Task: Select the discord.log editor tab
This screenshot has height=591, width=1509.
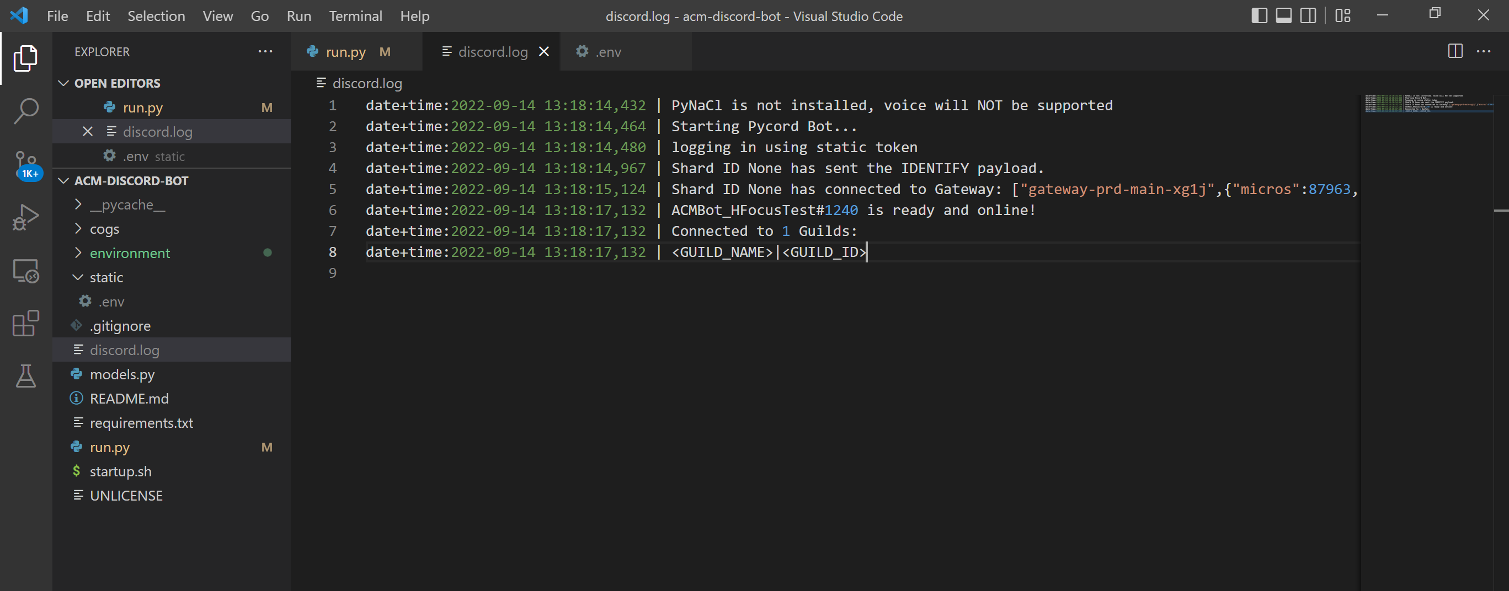Action: click(x=491, y=51)
